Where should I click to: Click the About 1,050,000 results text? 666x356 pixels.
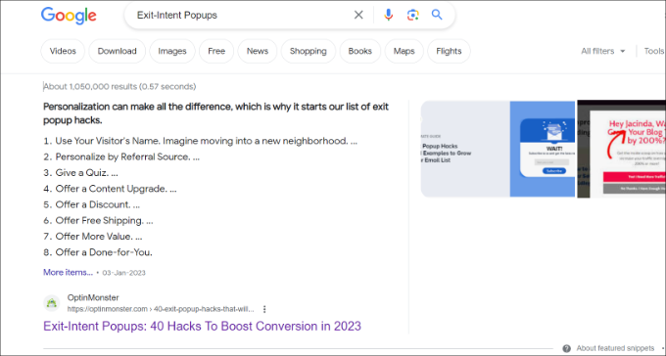click(x=119, y=87)
